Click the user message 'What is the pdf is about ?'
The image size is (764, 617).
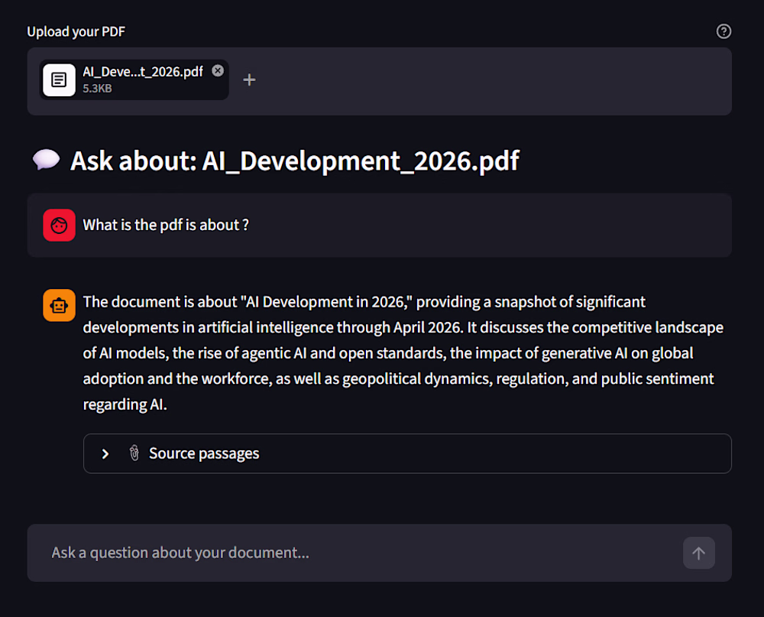tap(166, 225)
